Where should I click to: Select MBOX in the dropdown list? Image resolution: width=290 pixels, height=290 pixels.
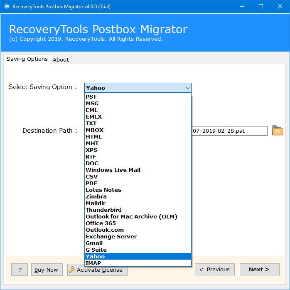138,130
